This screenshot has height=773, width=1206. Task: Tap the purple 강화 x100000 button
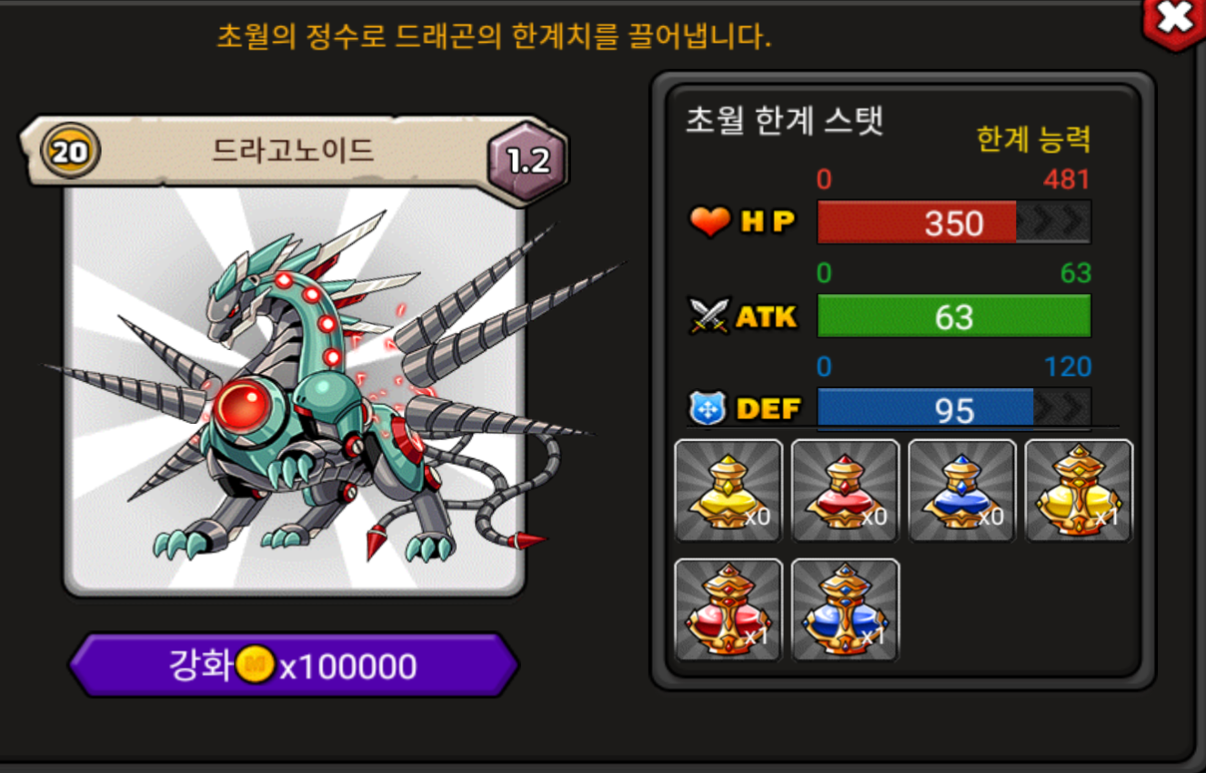[x=294, y=666]
